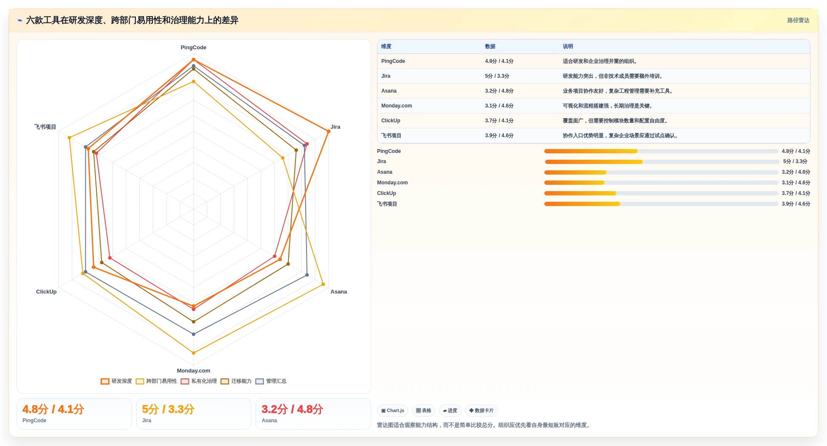Toggle the 私有化治理 legend series
Screen dimensions: 827x446
(x=199, y=381)
